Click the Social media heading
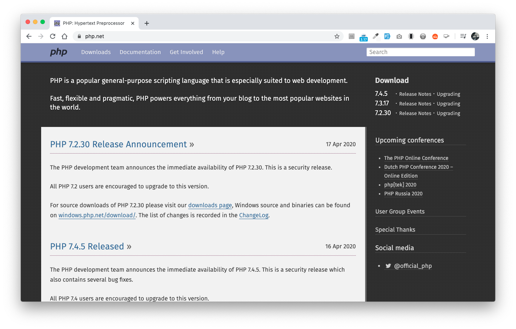 click(x=394, y=248)
